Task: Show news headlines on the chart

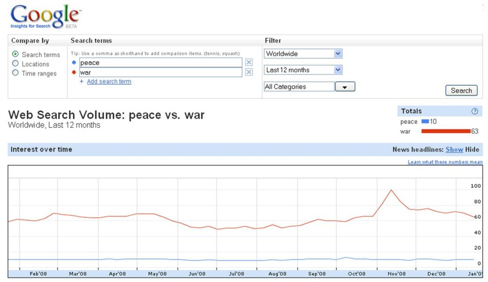Action: point(454,149)
